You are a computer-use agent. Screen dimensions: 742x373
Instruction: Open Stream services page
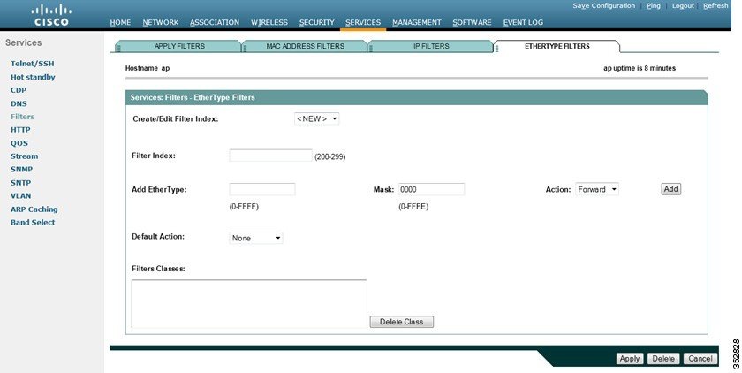(24, 156)
